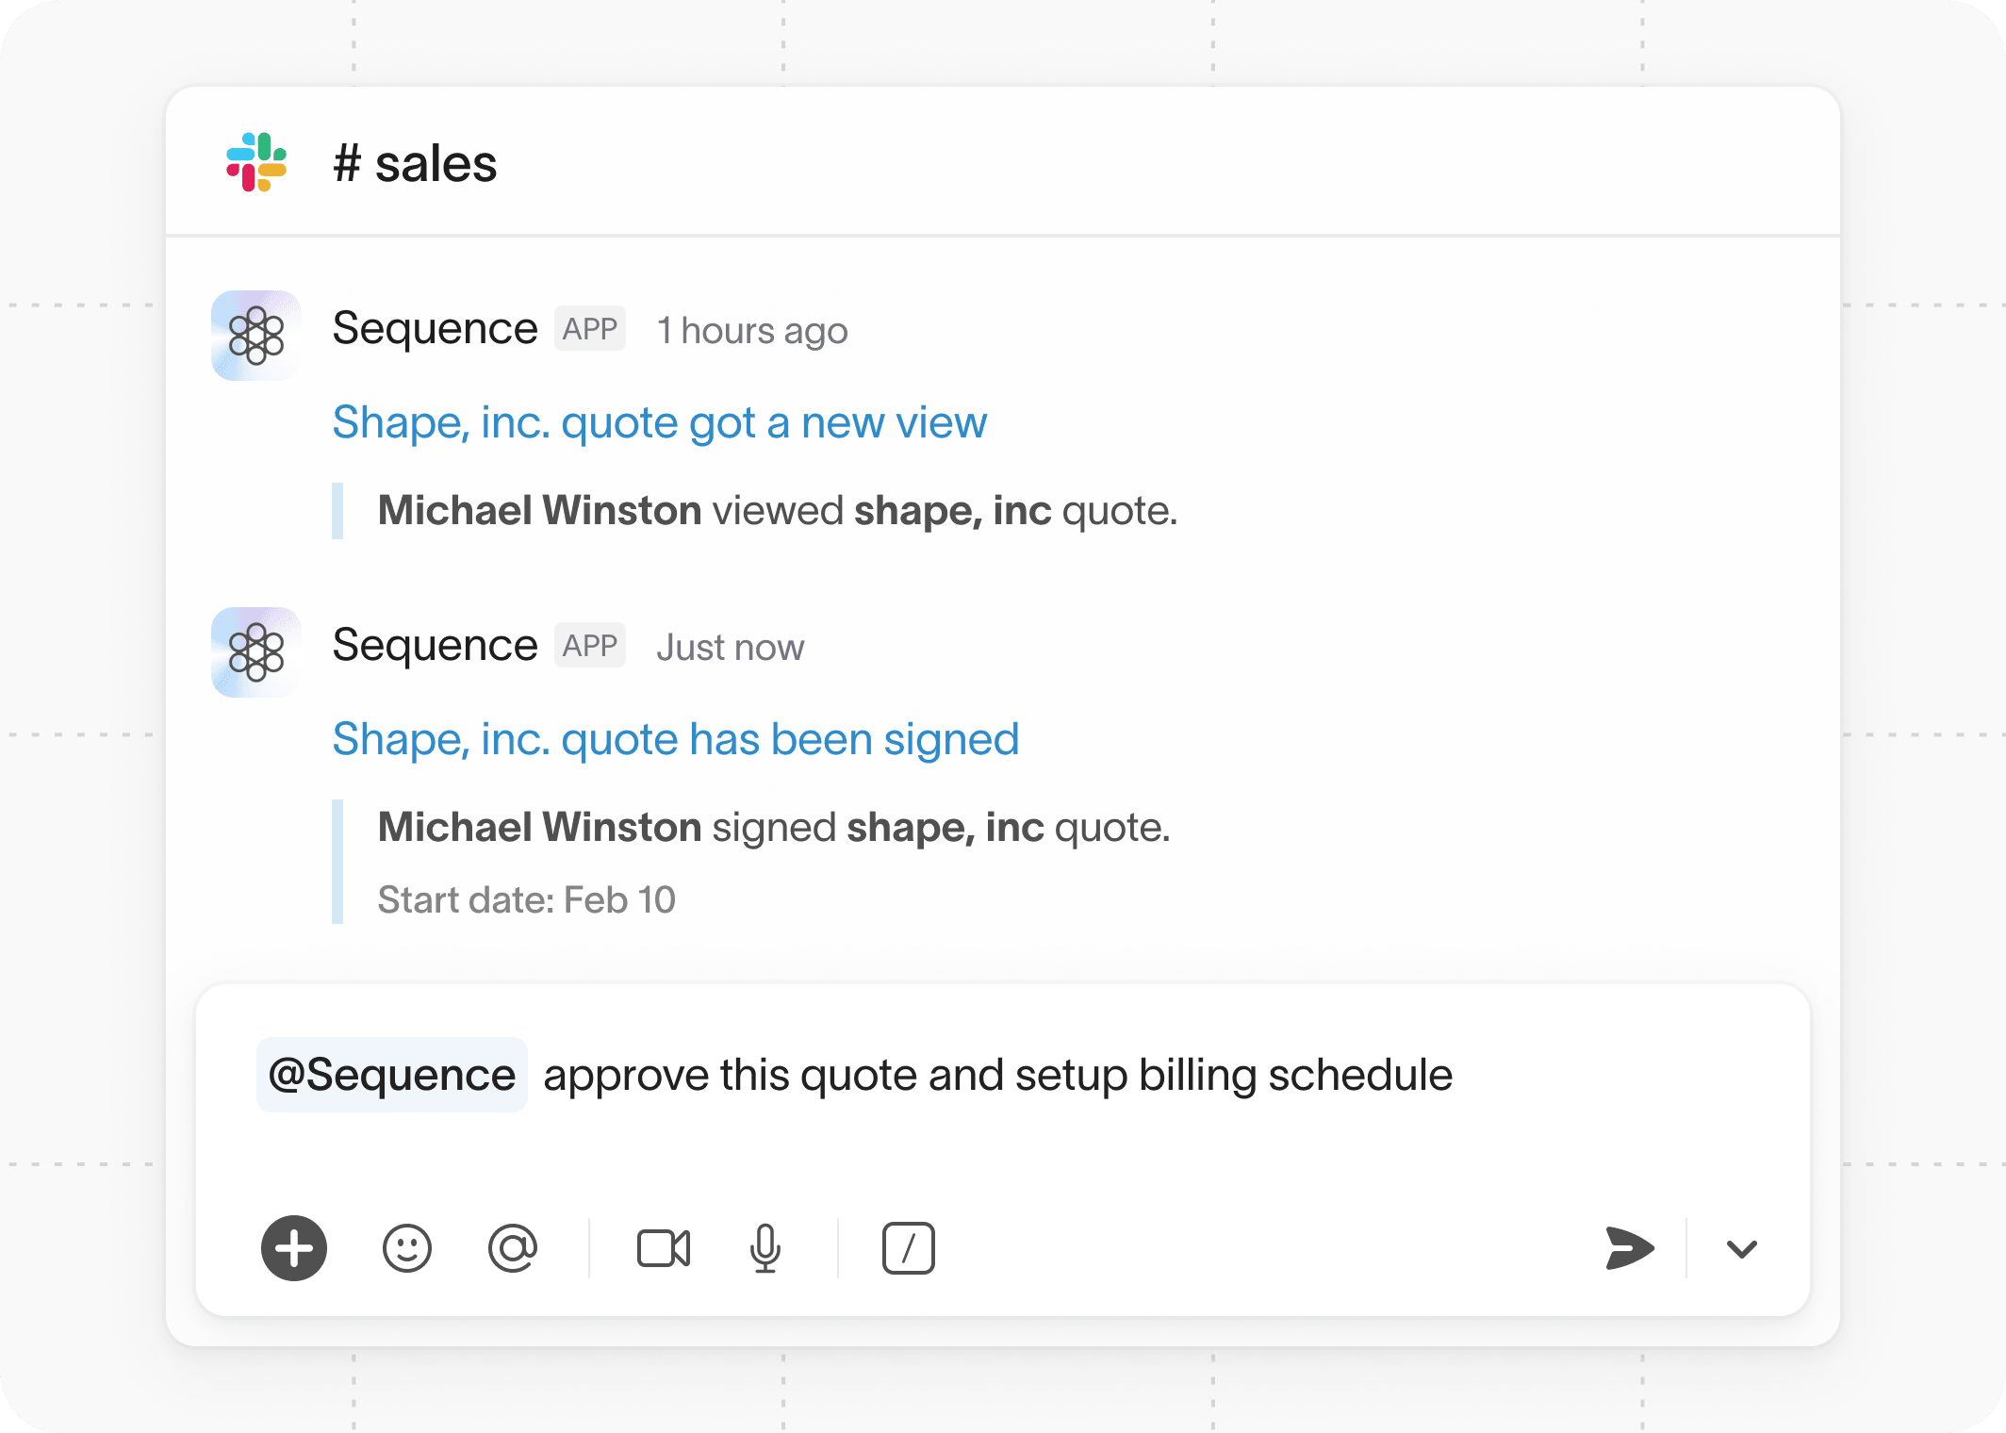Click the Sequence sender name on the newest message
Screen dimensions: 2006x1433
tap(435, 645)
